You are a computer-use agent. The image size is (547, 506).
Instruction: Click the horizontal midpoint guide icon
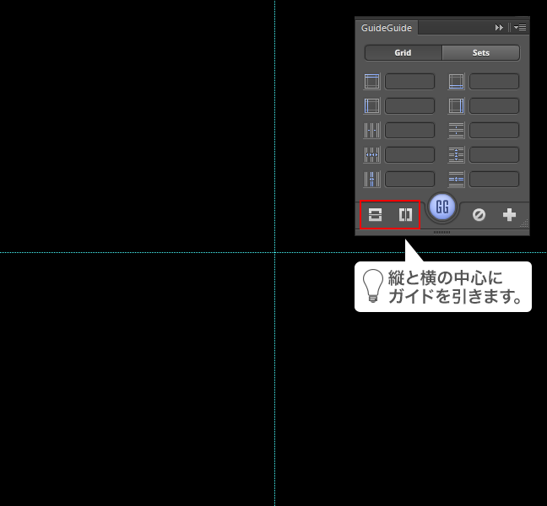(x=375, y=215)
